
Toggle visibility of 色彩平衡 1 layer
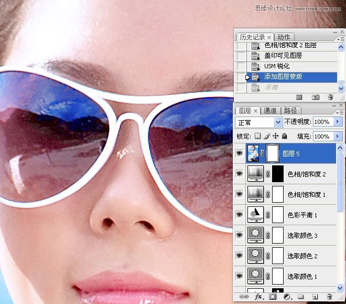[x=240, y=215]
